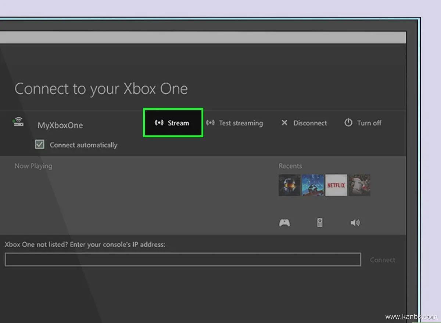Click the Stream button
The width and height of the screenshot is (441, 323).
coord(173,123)
